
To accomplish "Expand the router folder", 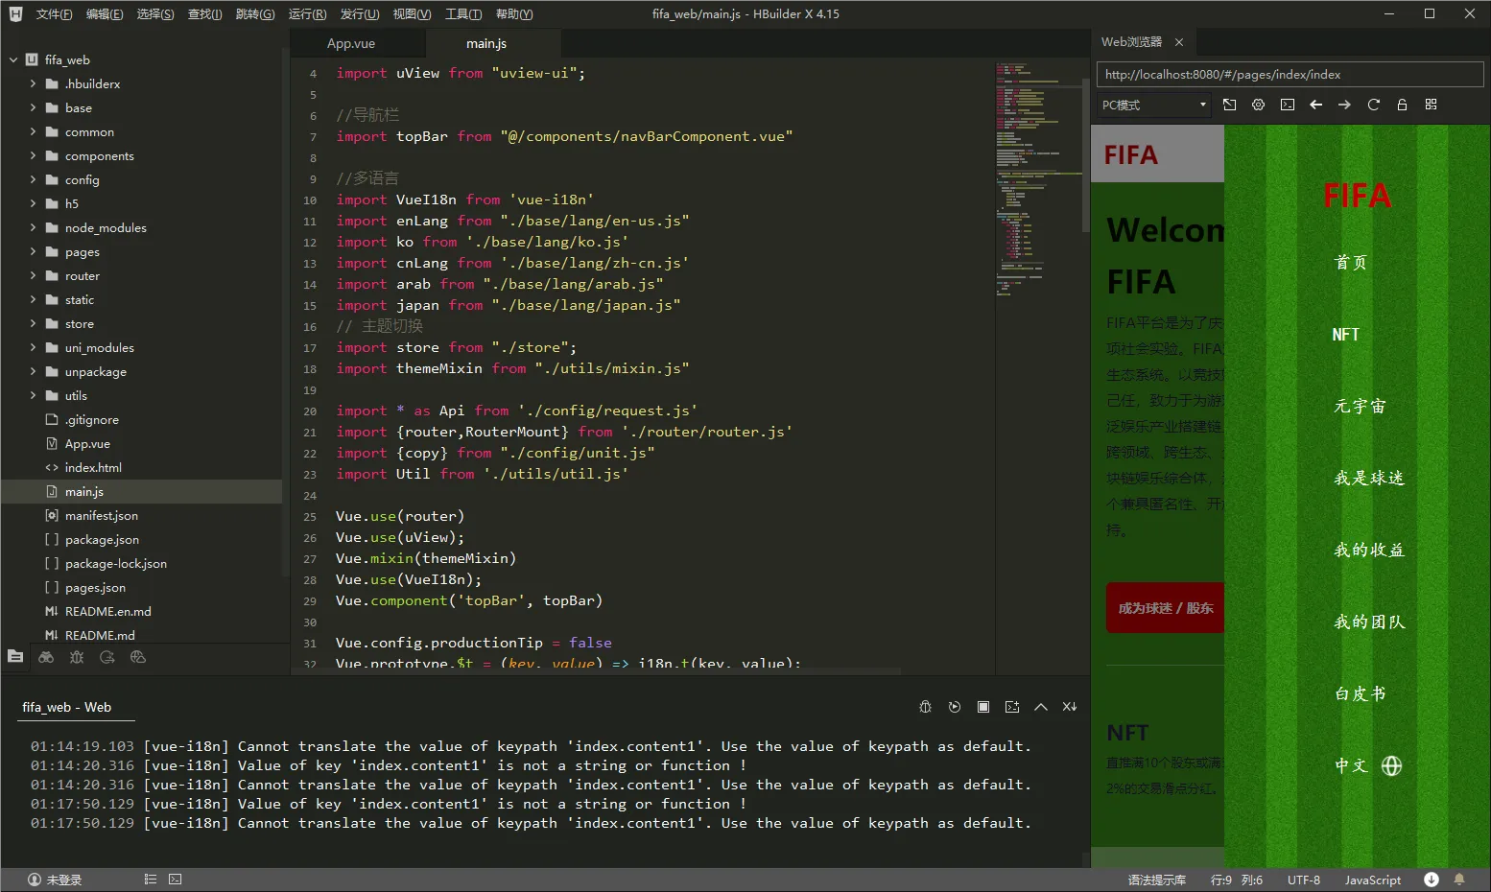I will pos(82,275).
